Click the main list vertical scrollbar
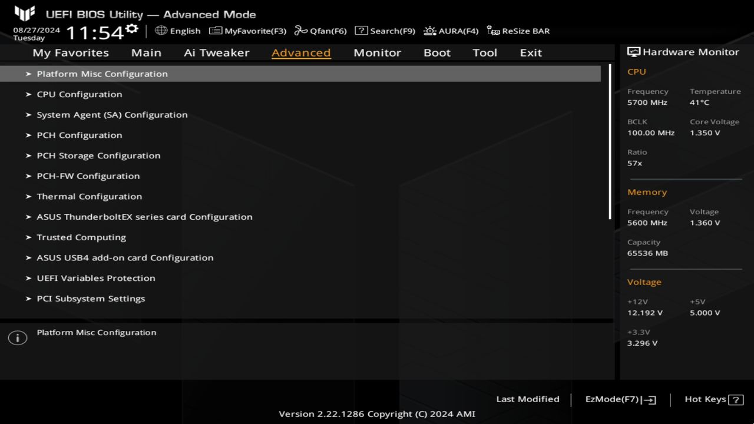Screen dimensions: 754x424 pos(610,142)
